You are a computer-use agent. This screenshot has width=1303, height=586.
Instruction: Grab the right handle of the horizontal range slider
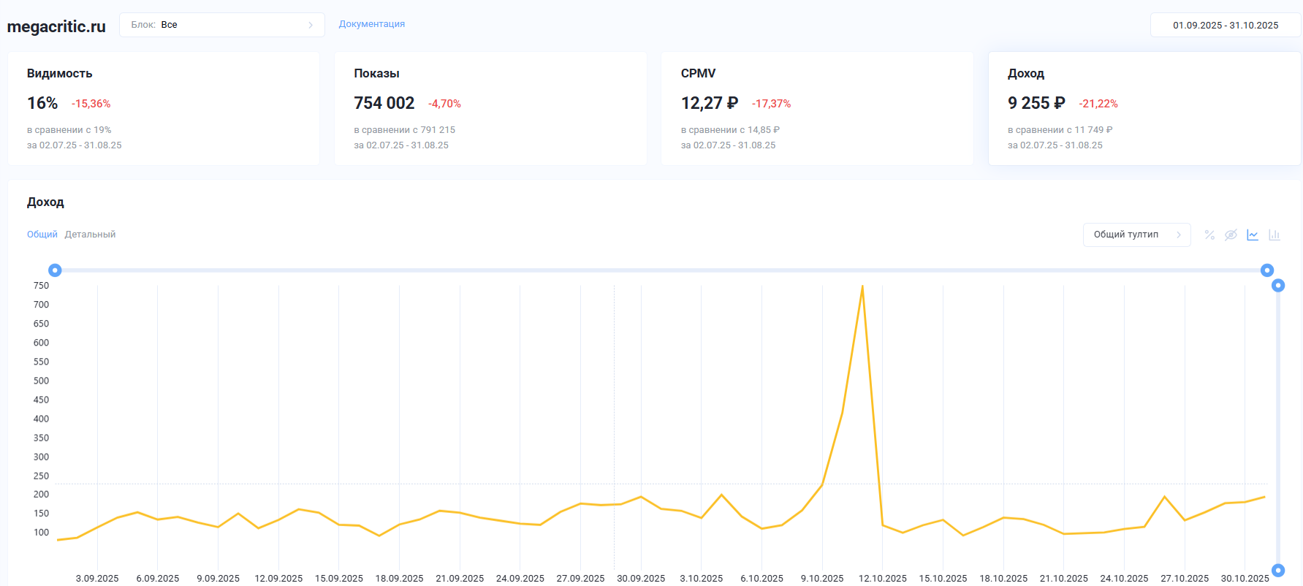click(x=1267, y=270)
